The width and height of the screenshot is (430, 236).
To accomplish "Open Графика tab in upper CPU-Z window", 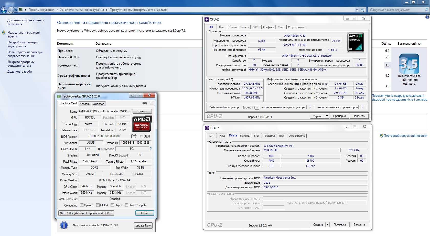I will [268, 27].
